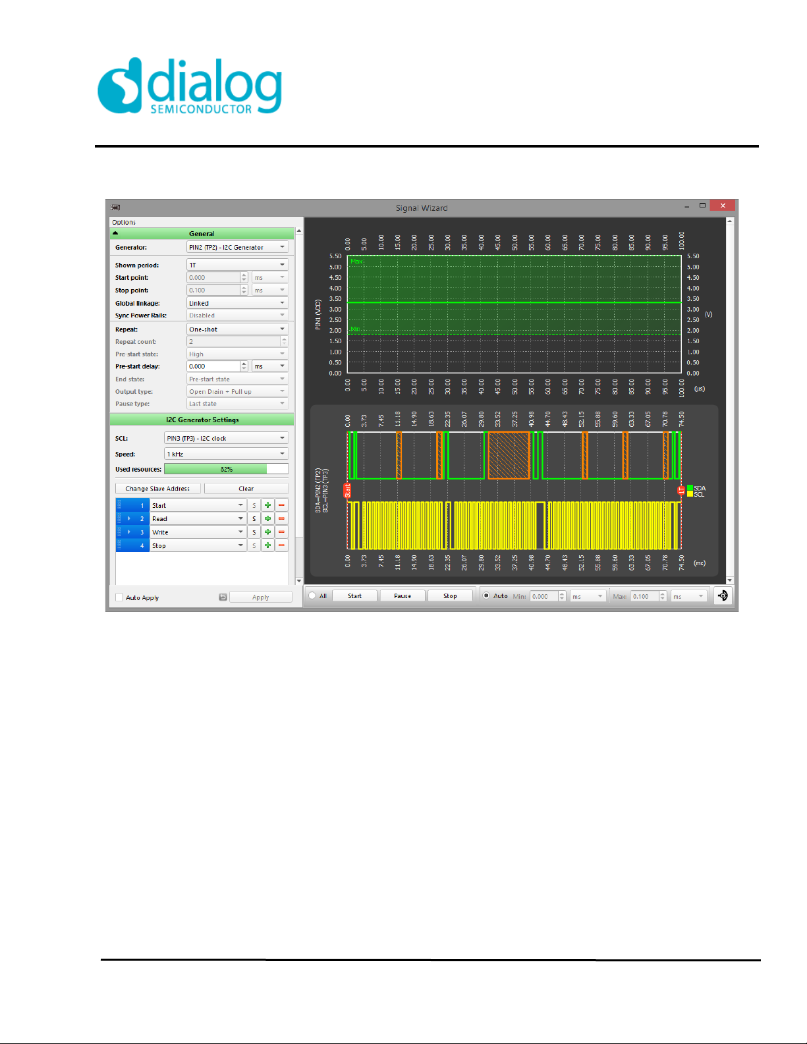Open the command type dropdown for Stop
This screenshot has width=807, height=1044.
click(x=198, y=545)
